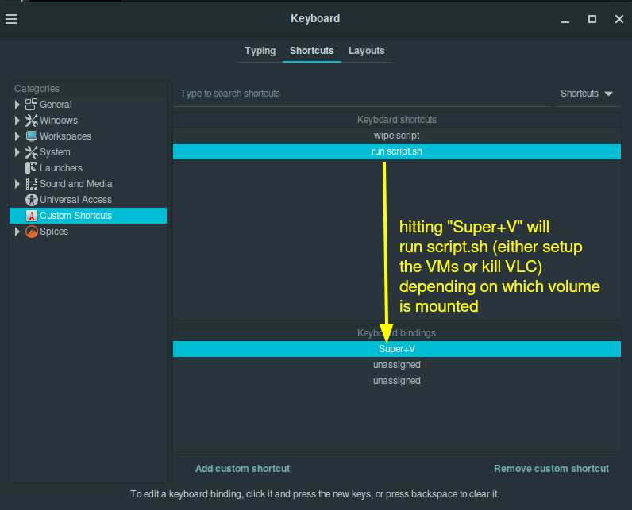
Task: Select the first unassigned keyboard binding
Action: (397, 365)
